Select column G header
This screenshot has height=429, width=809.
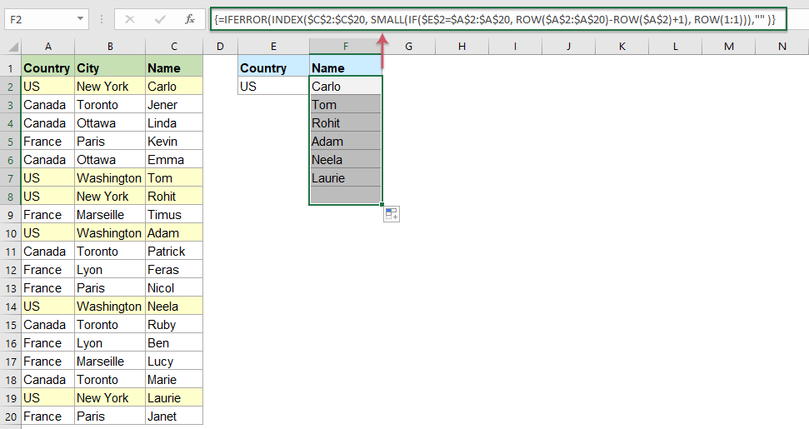tap(408, 47)
